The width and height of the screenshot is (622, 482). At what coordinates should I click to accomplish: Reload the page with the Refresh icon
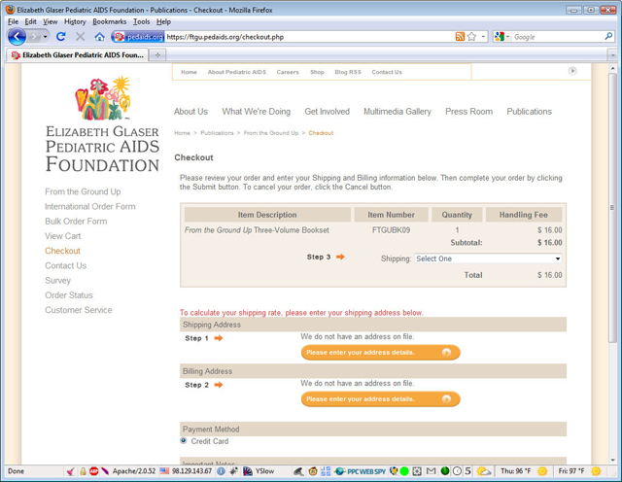point(60,37)
